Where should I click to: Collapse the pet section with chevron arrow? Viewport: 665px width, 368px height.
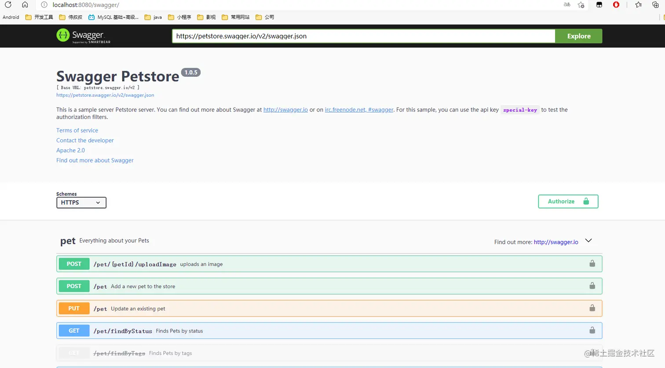pyautogui.click(x=588, y=241)
